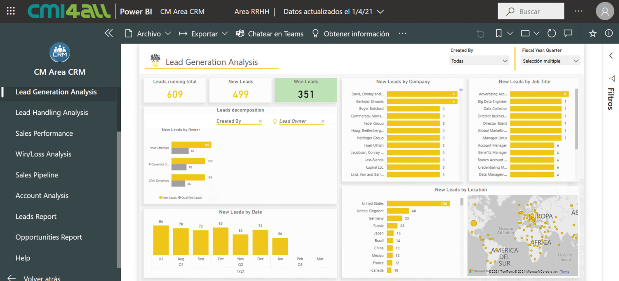Click the Buscar search field
619x281 pixels.
coord(531,11)
